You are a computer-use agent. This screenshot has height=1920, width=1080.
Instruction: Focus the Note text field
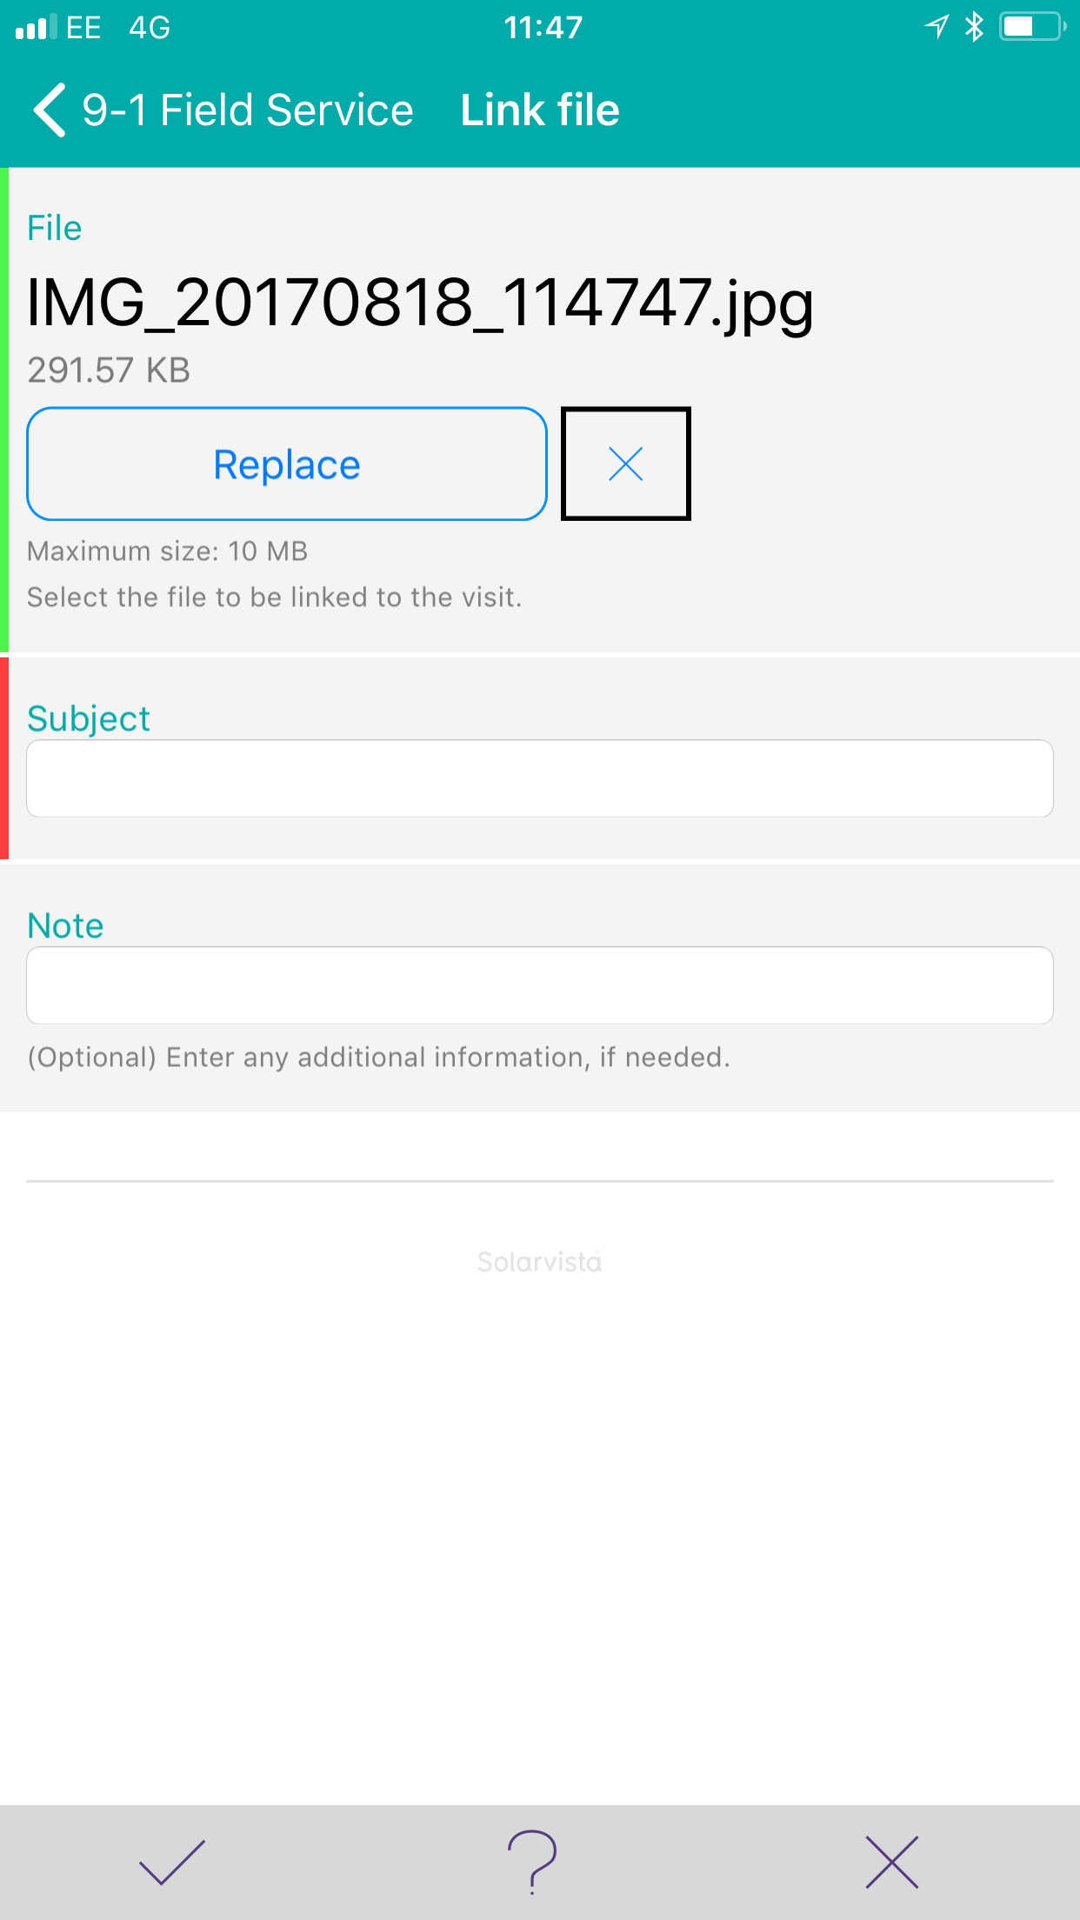[540, 985]
